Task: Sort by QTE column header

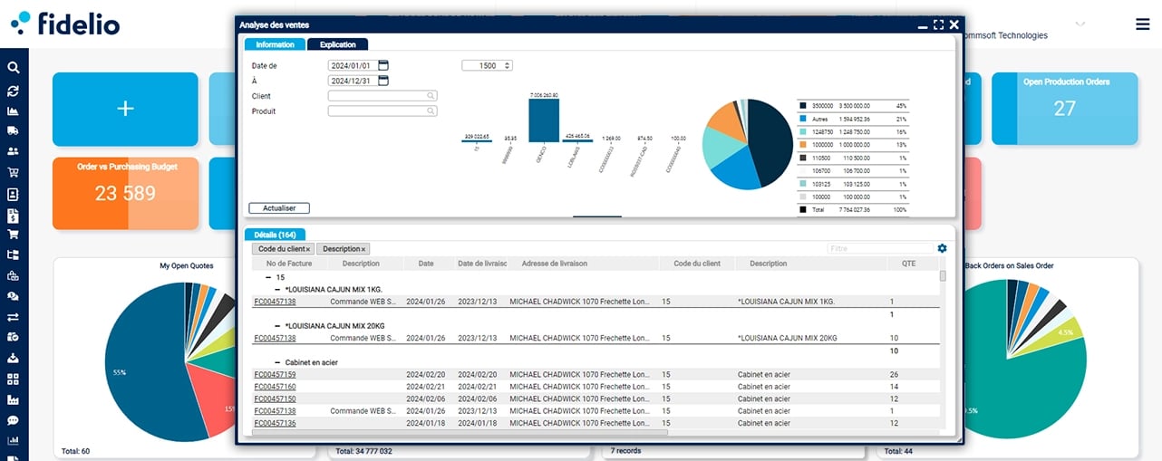Action: click(x=908, y=264)
